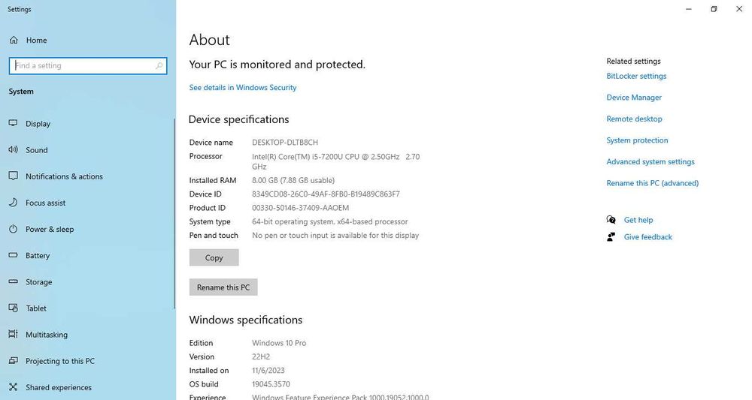Click the Device ID value 8349CD08

point(326,194)
